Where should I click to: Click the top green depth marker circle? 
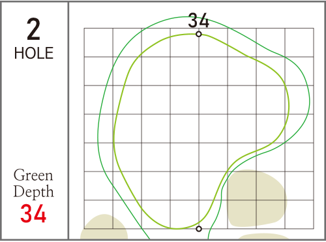point(199,34)
